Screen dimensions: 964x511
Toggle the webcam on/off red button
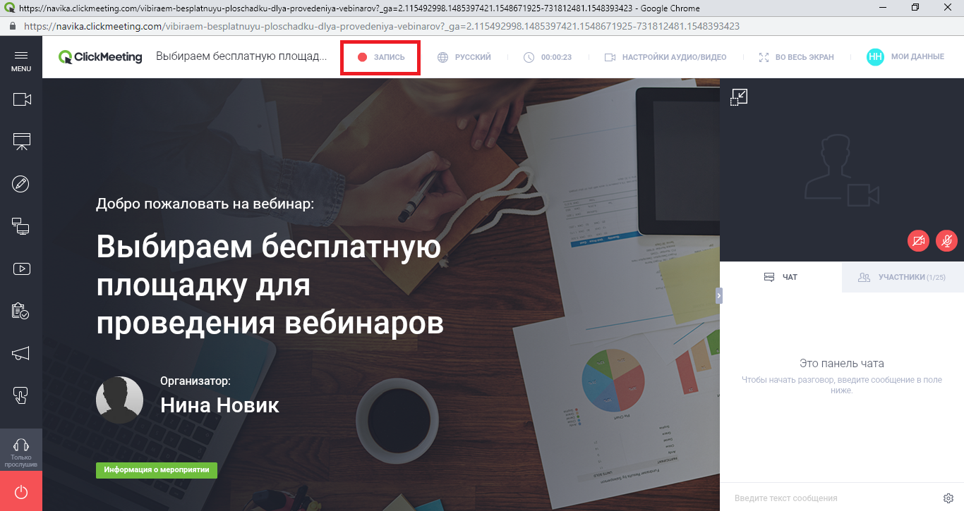coord(918,241)
